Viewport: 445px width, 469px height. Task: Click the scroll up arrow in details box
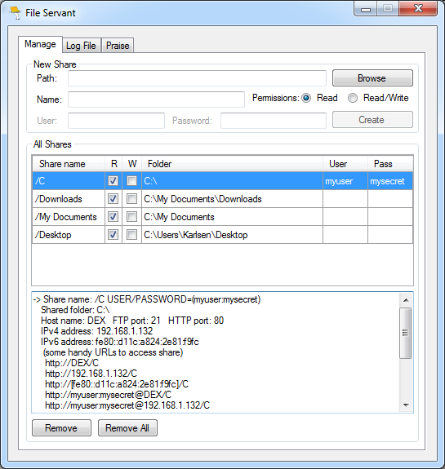click(406, 300)
